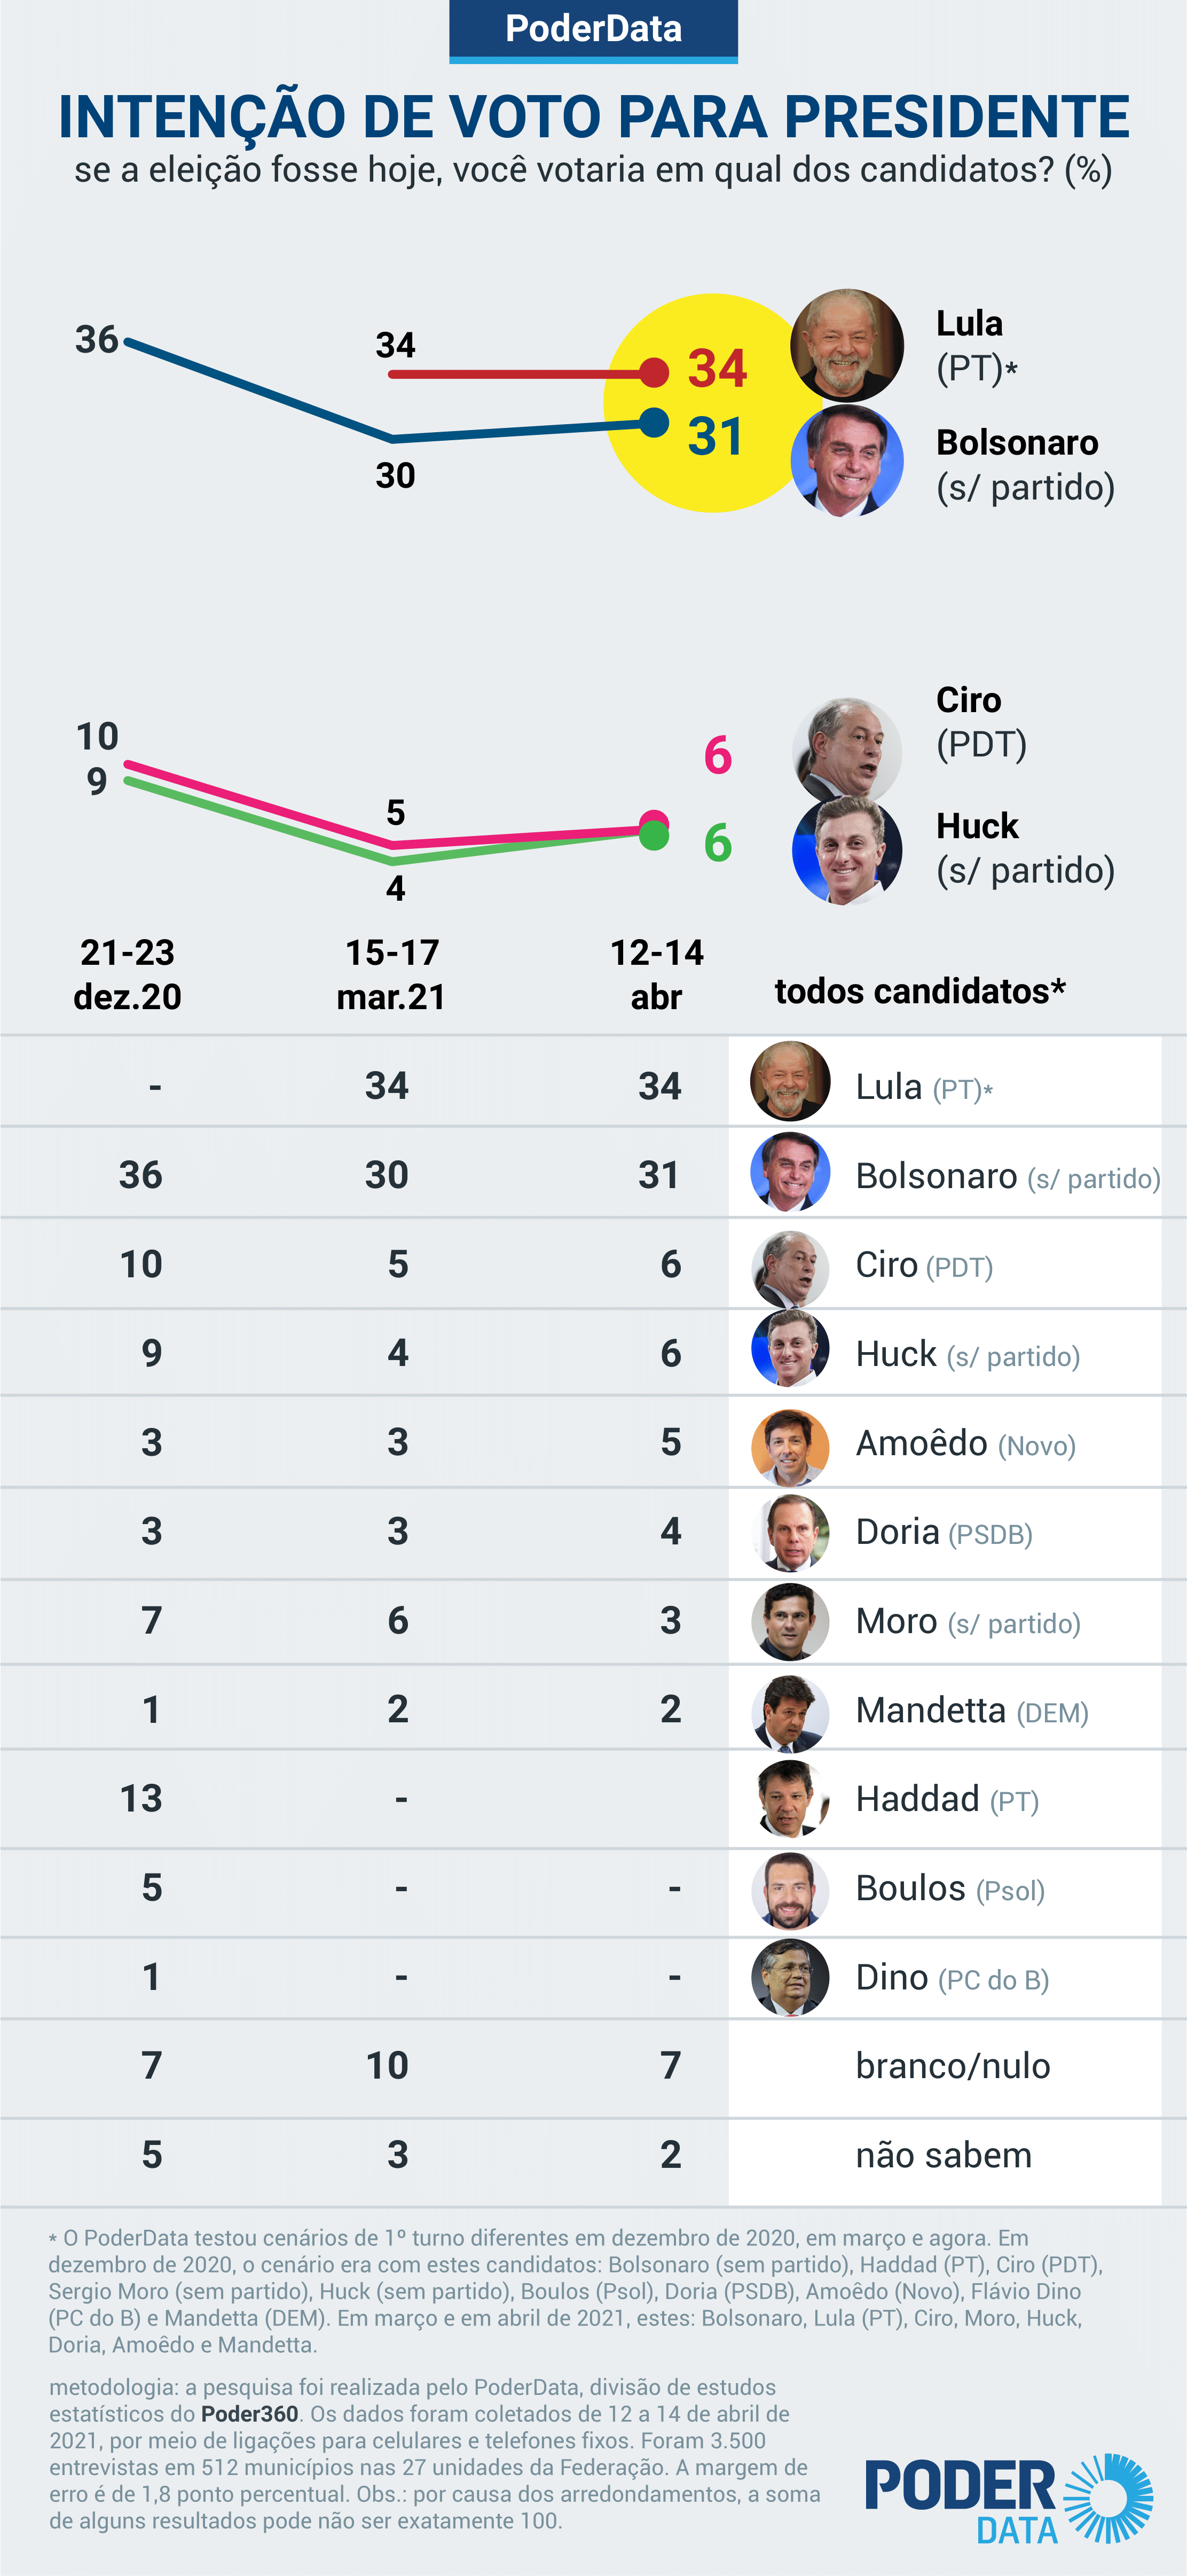Click the 'todos candidatos*' heading
The width and height of the screenshot is (1187, 2576).
click(x=919, y=991)
